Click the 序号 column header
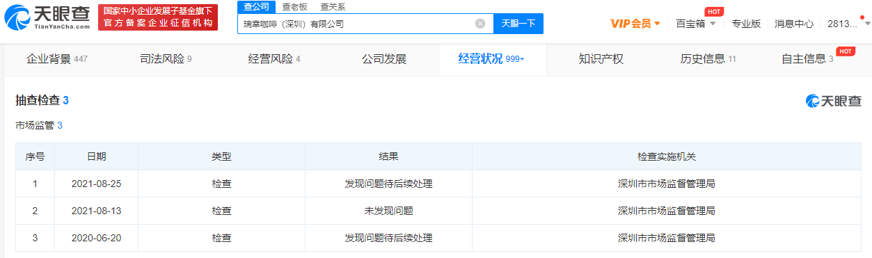This screenshot has height=258, width=872. [x=35, y=156]
